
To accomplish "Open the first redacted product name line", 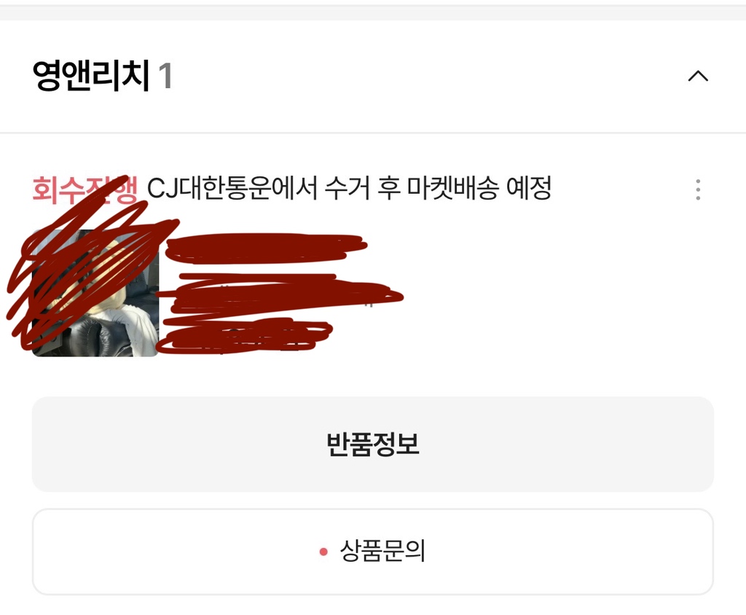I will click(x=267, y=248).
